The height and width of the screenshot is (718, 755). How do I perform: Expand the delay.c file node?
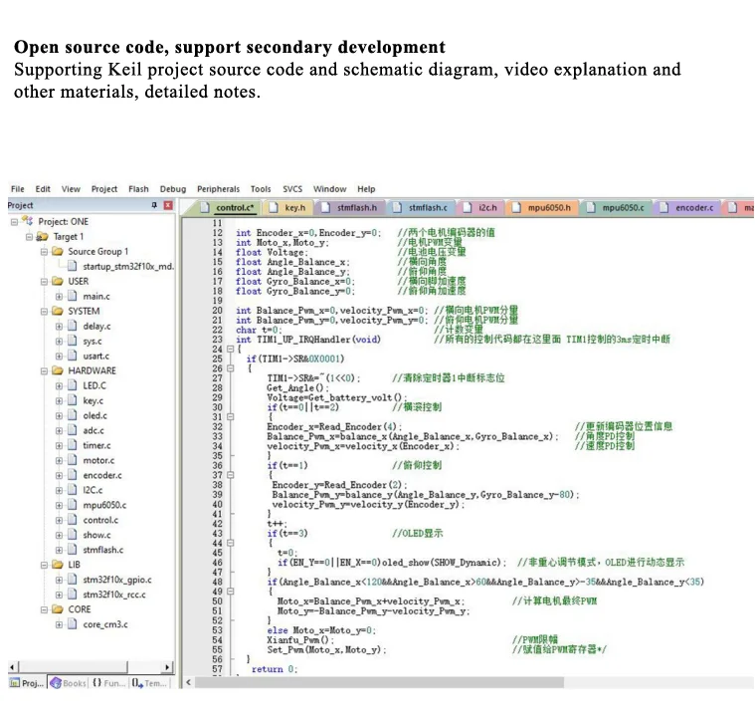pos(60,327)
